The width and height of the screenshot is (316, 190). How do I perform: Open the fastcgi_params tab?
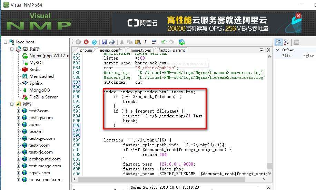[172, 50]
